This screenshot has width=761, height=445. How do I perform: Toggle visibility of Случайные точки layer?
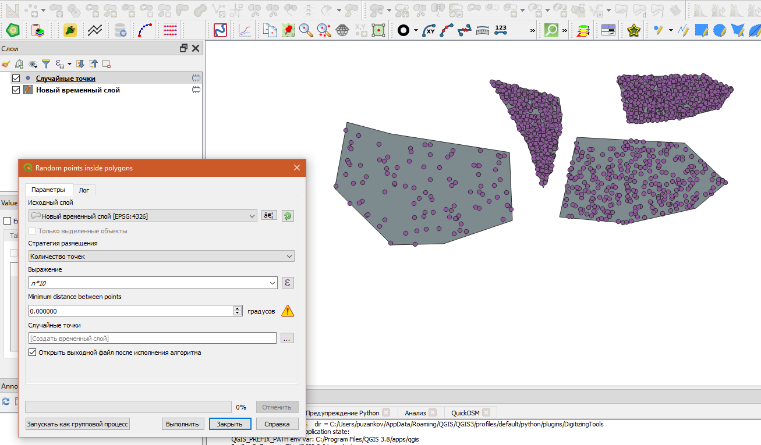16,79
